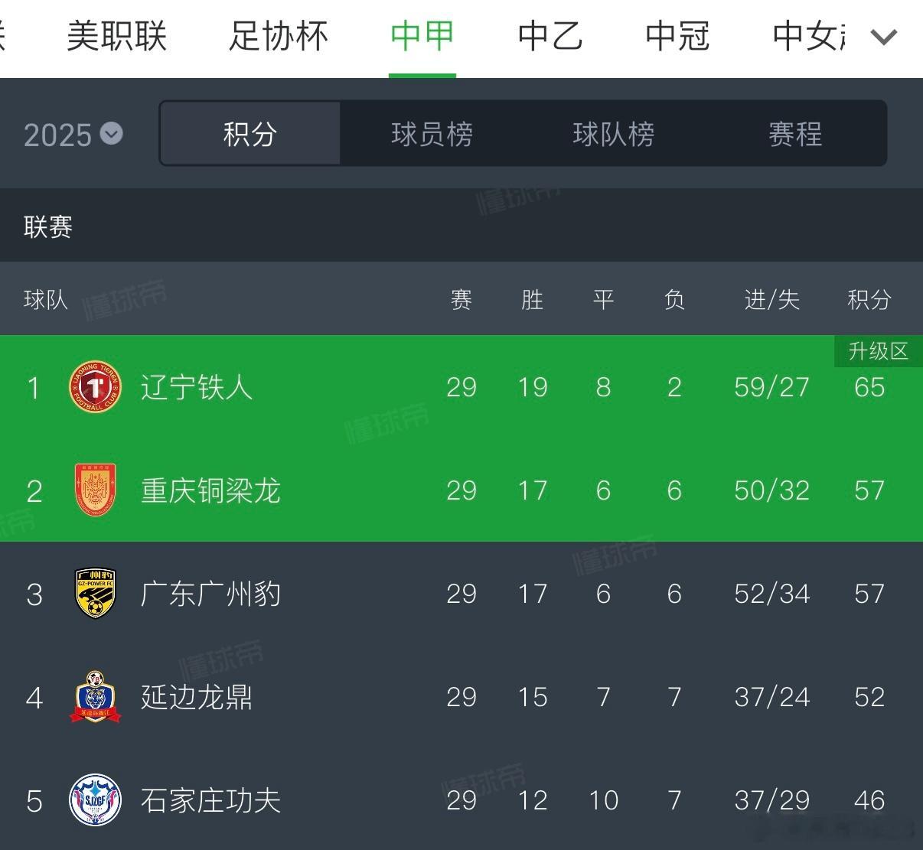Open the 2025 season dropdown

tap(73, 135)
